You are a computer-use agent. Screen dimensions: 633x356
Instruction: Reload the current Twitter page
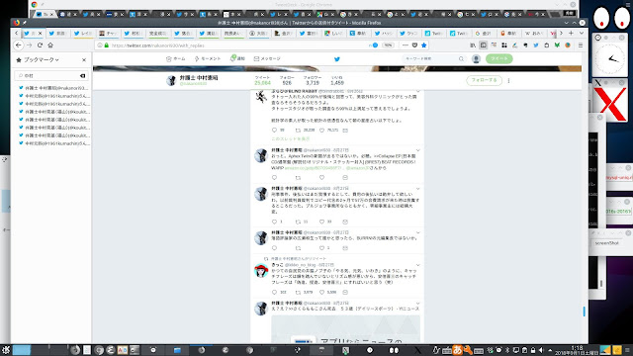[x=40, y=45]
